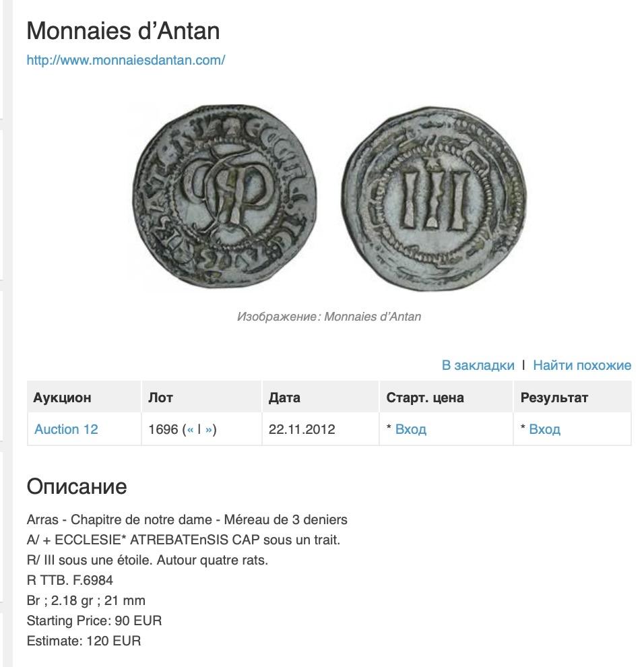Open the monnaiesdantan.com website link
This screenshot has width=644, height=667.
[125, 60]
